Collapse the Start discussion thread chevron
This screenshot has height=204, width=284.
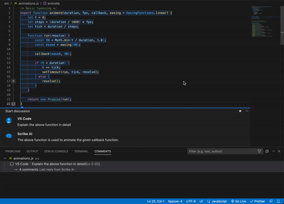coord(247,111)
